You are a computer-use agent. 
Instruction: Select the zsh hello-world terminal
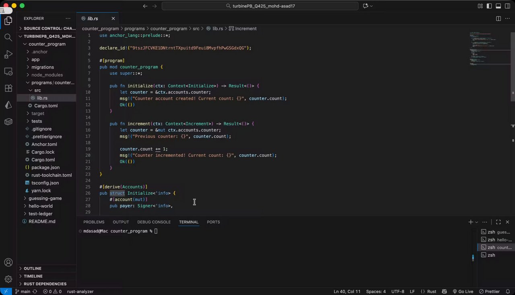pyautogui.click(x=496, y=240)
